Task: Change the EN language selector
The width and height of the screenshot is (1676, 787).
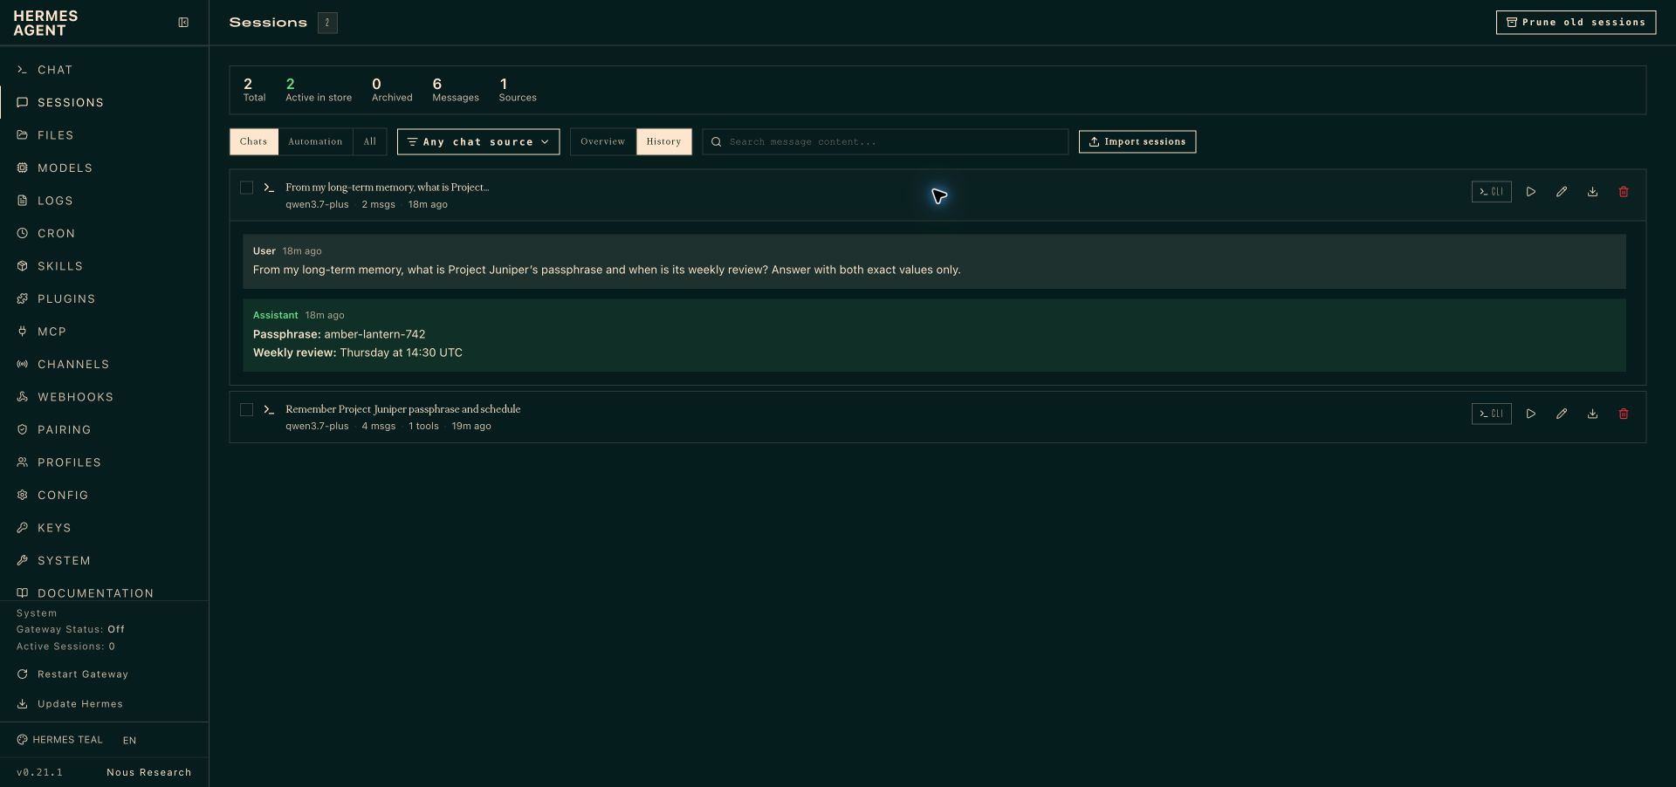Action: pos(129,741)
